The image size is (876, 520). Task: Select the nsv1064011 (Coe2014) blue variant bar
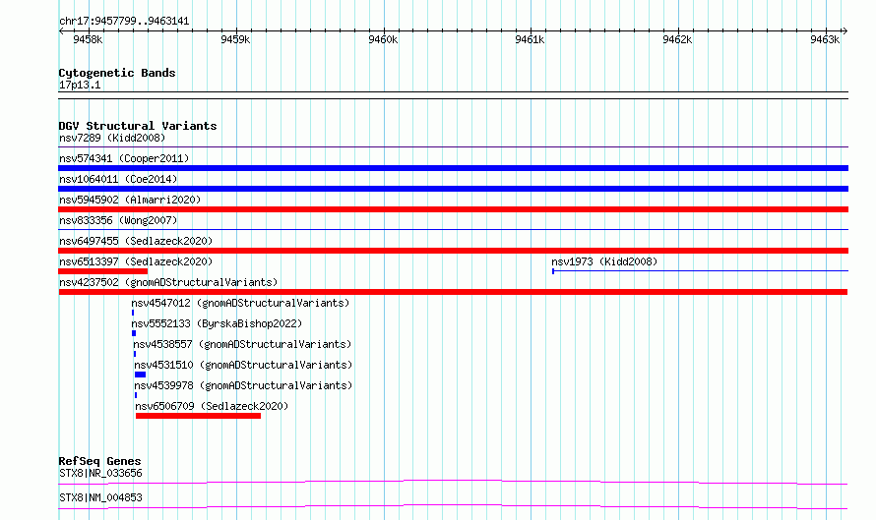(x=453, y=189)
